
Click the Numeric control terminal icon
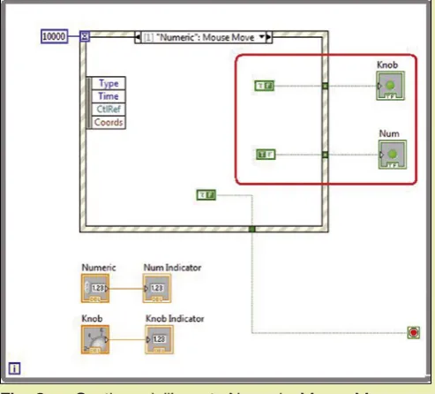click(x=95, y=288)
